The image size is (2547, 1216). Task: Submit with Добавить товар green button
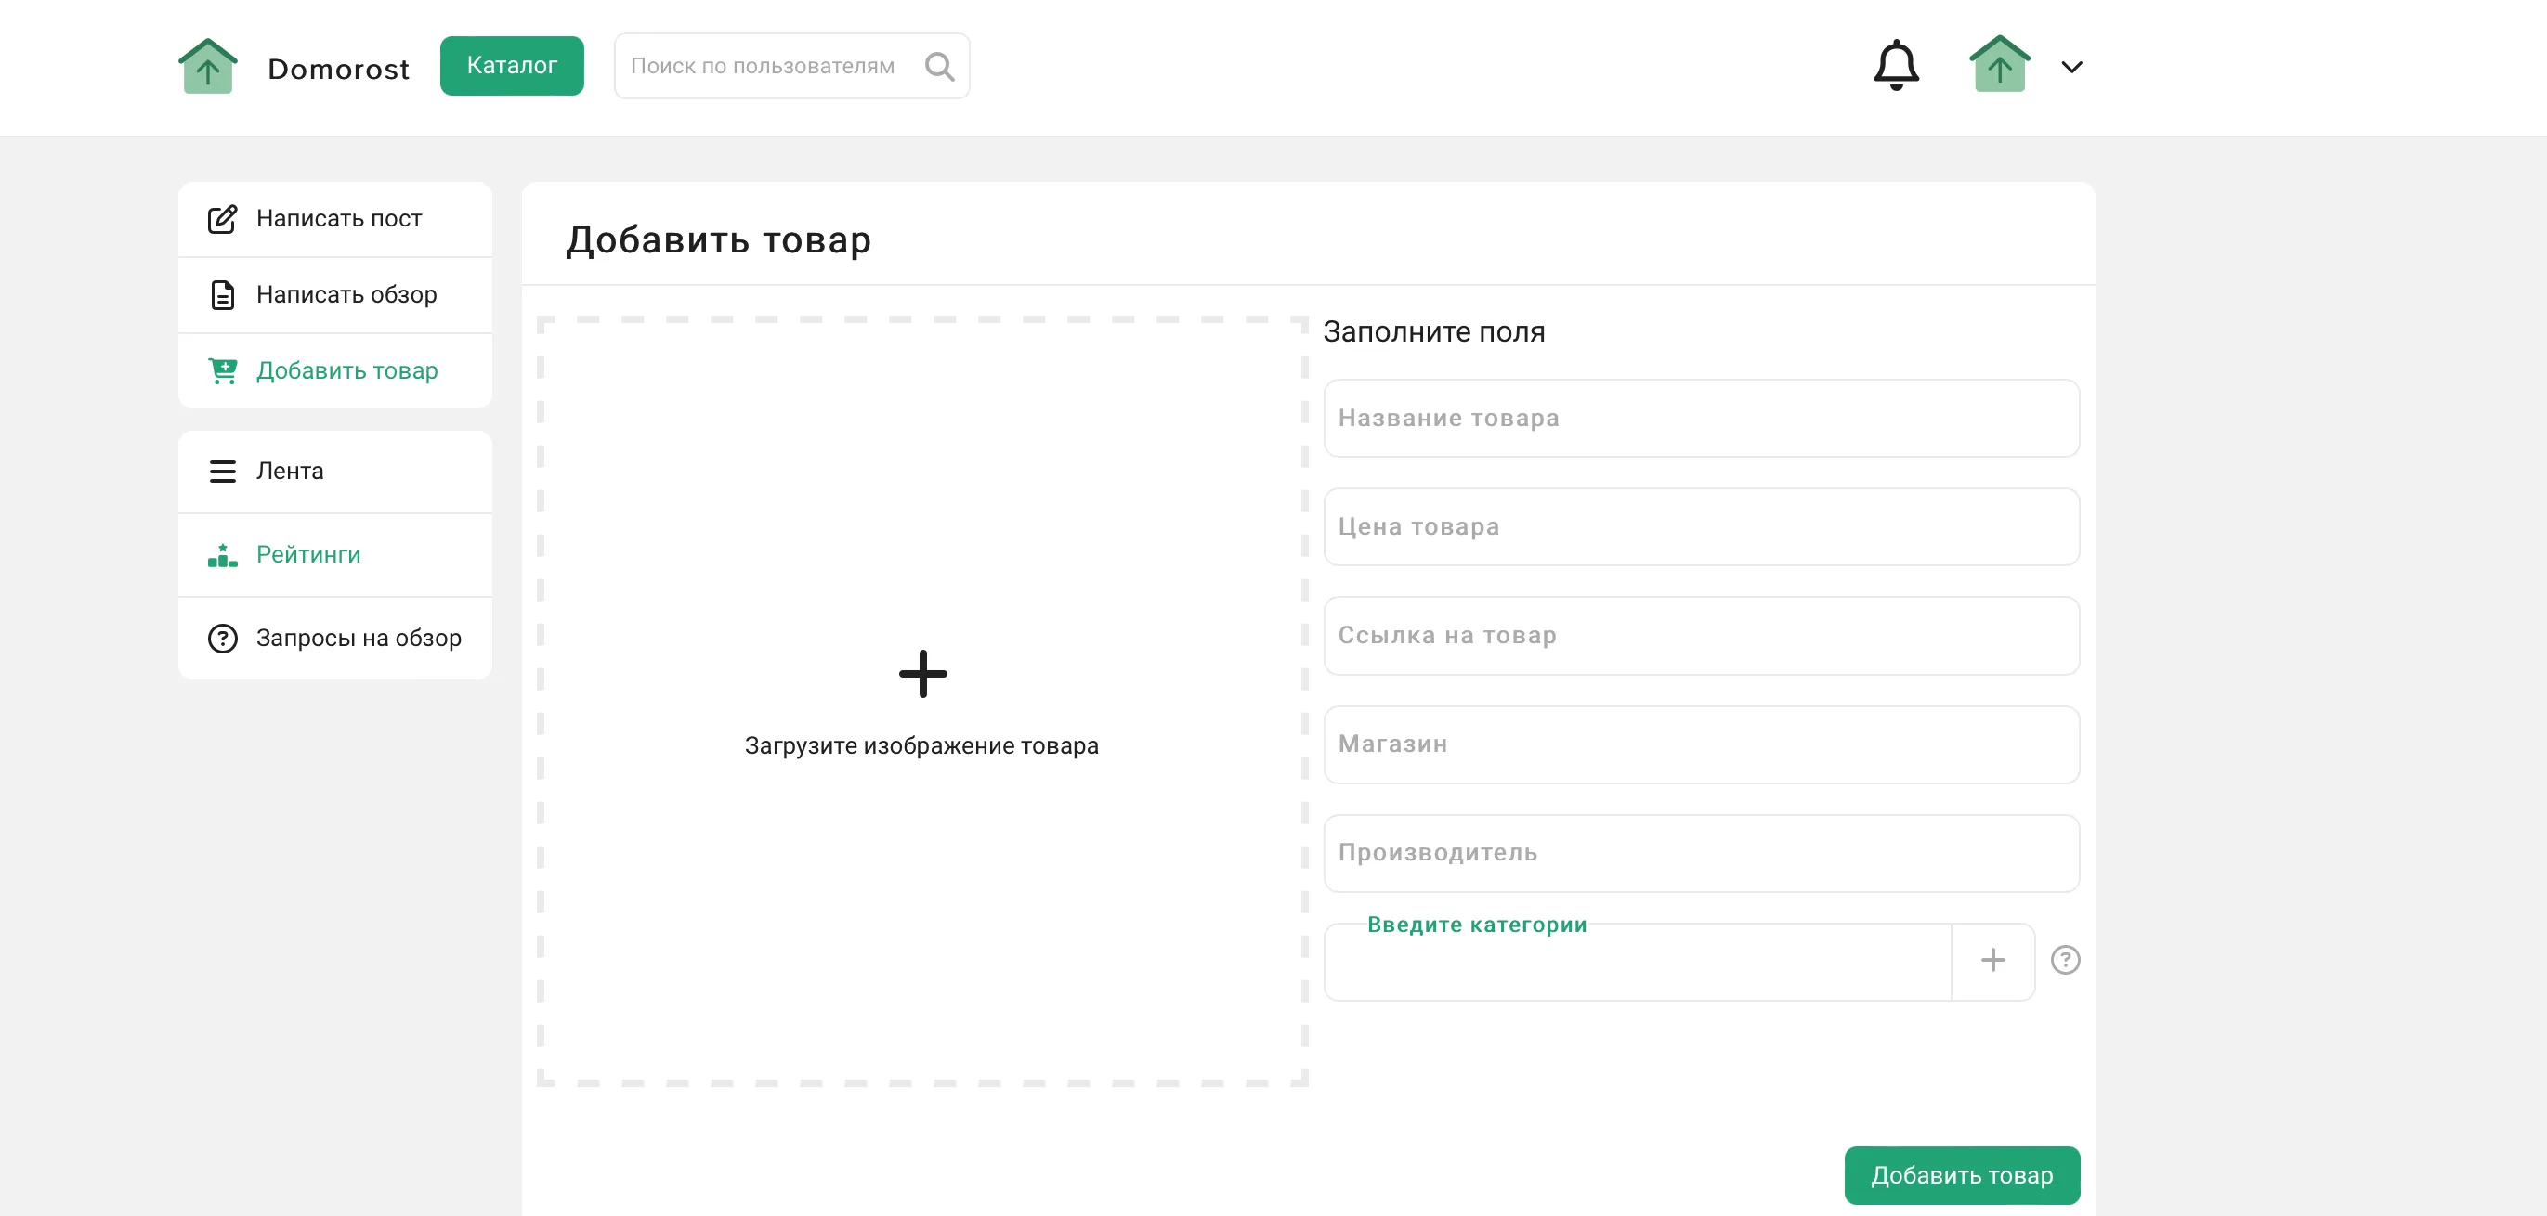click(x=1961, y=1174)
